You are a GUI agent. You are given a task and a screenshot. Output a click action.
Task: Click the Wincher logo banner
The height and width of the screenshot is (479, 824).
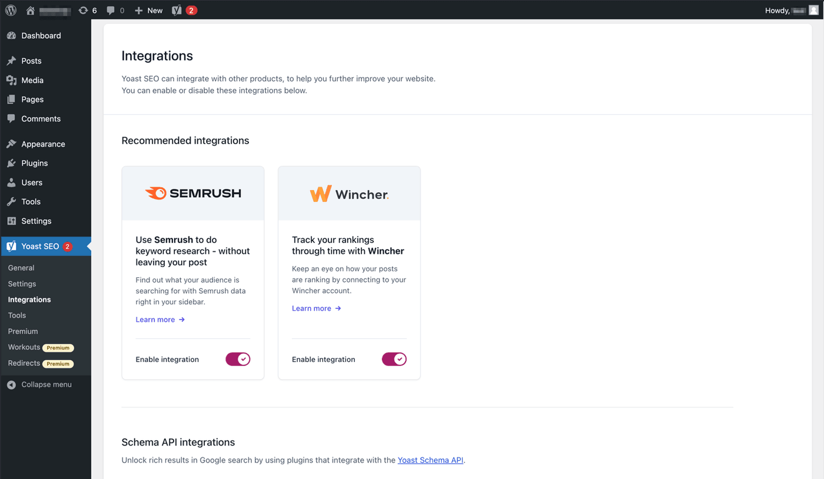pos(349,194)
